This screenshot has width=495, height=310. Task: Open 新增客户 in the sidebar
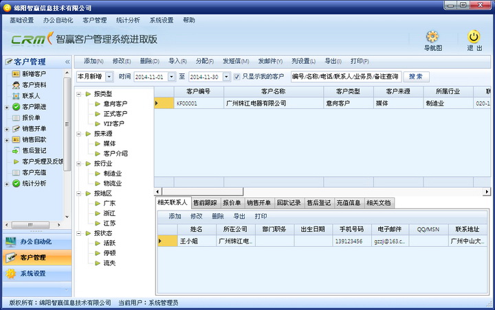[x=34, y=73]
